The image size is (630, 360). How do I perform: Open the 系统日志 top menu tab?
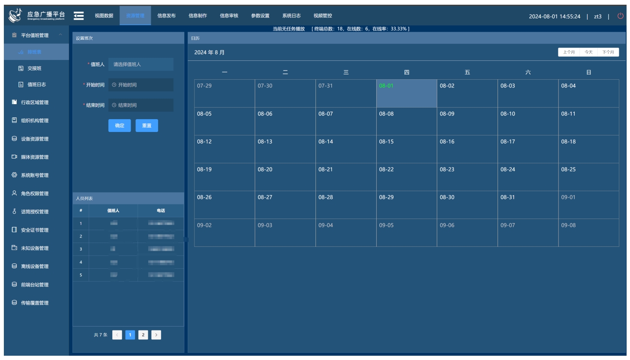[291, 16]
